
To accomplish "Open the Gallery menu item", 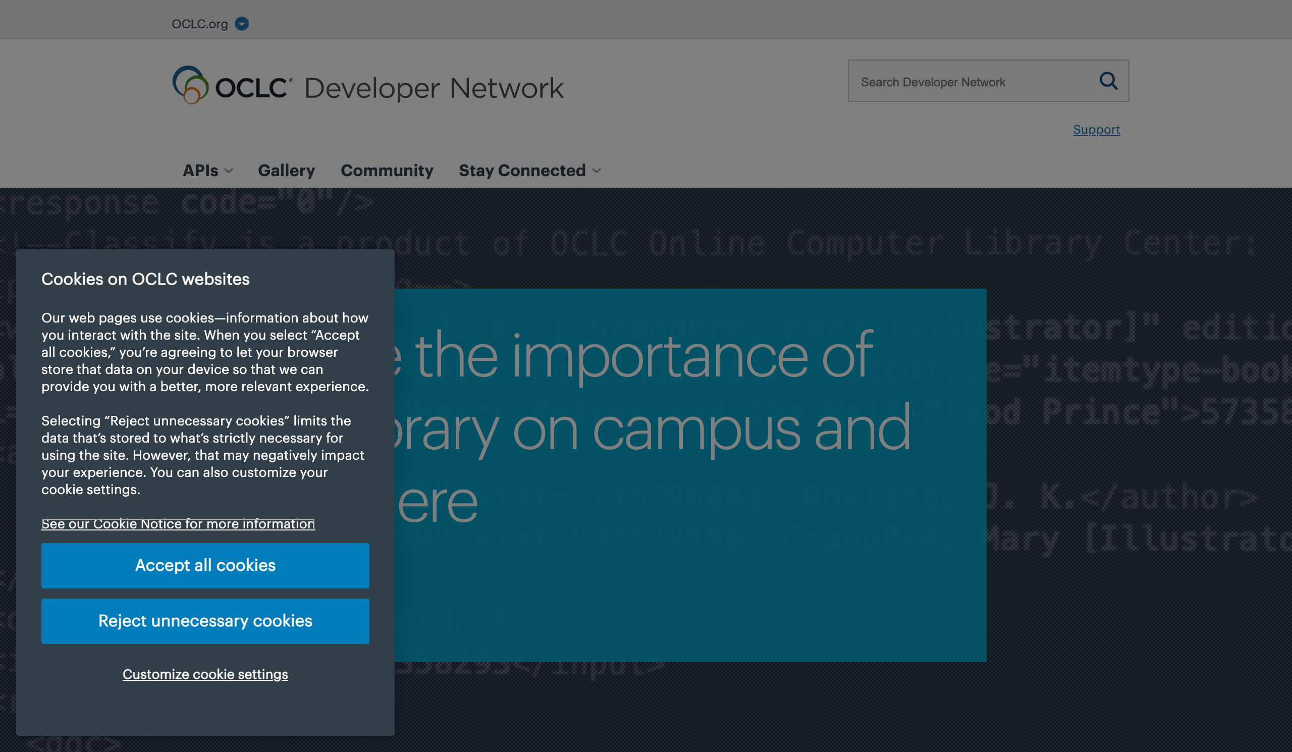I will click(x=286, y=170).
